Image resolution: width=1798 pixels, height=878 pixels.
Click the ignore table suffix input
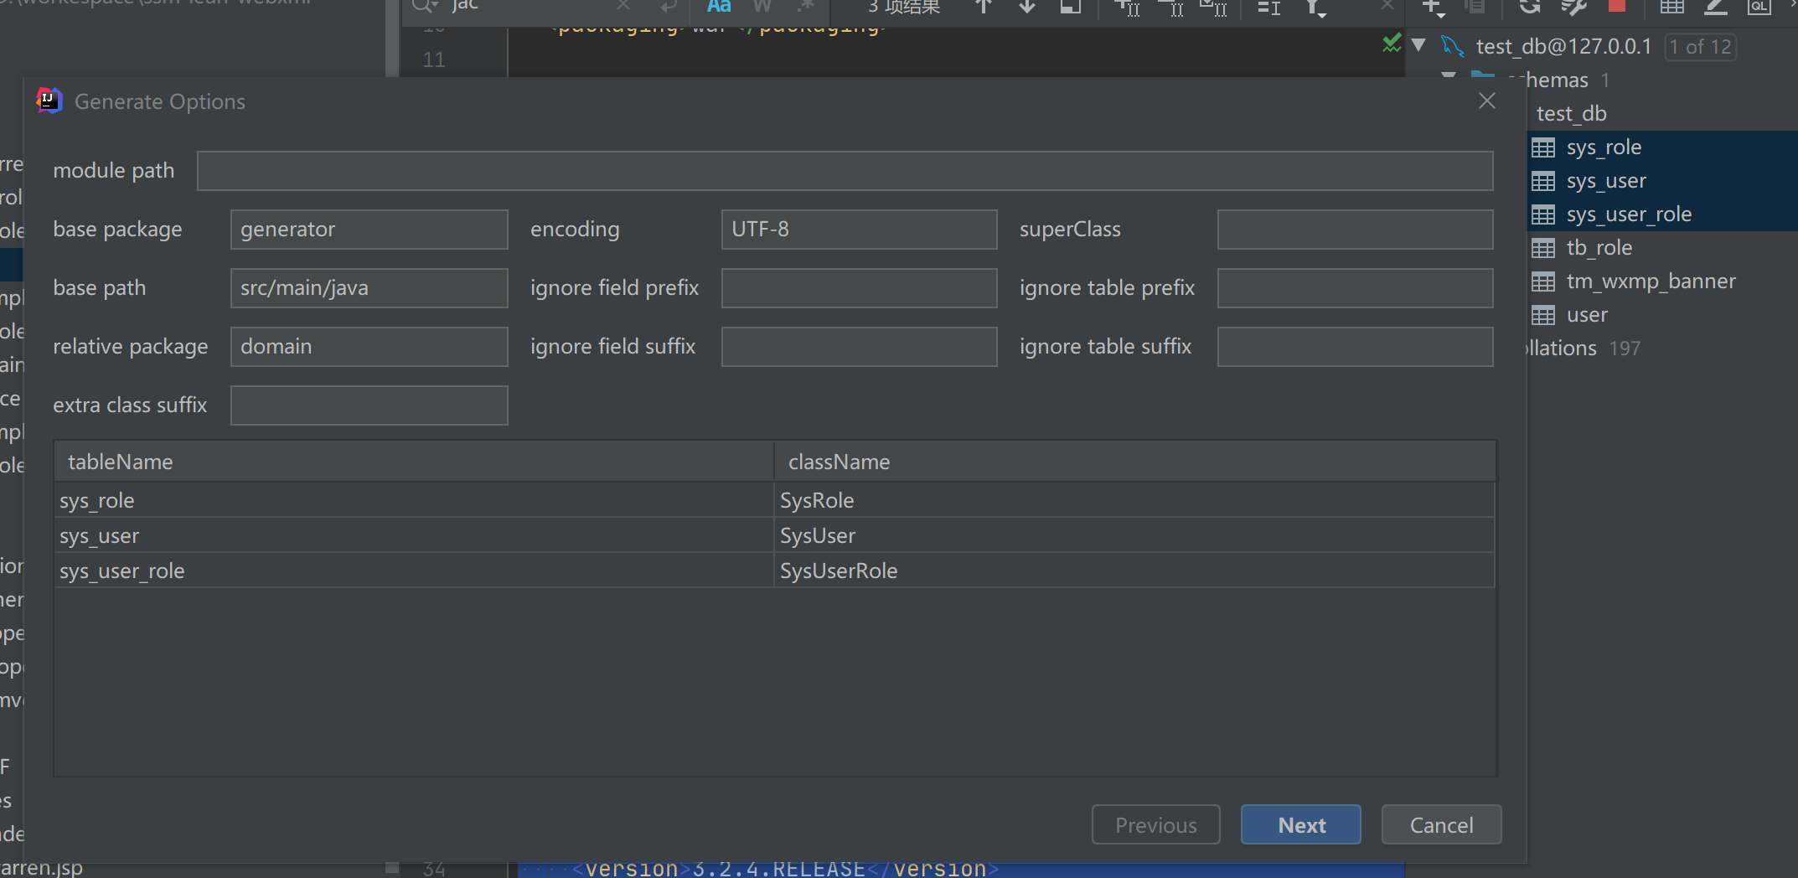point(1355,347)
